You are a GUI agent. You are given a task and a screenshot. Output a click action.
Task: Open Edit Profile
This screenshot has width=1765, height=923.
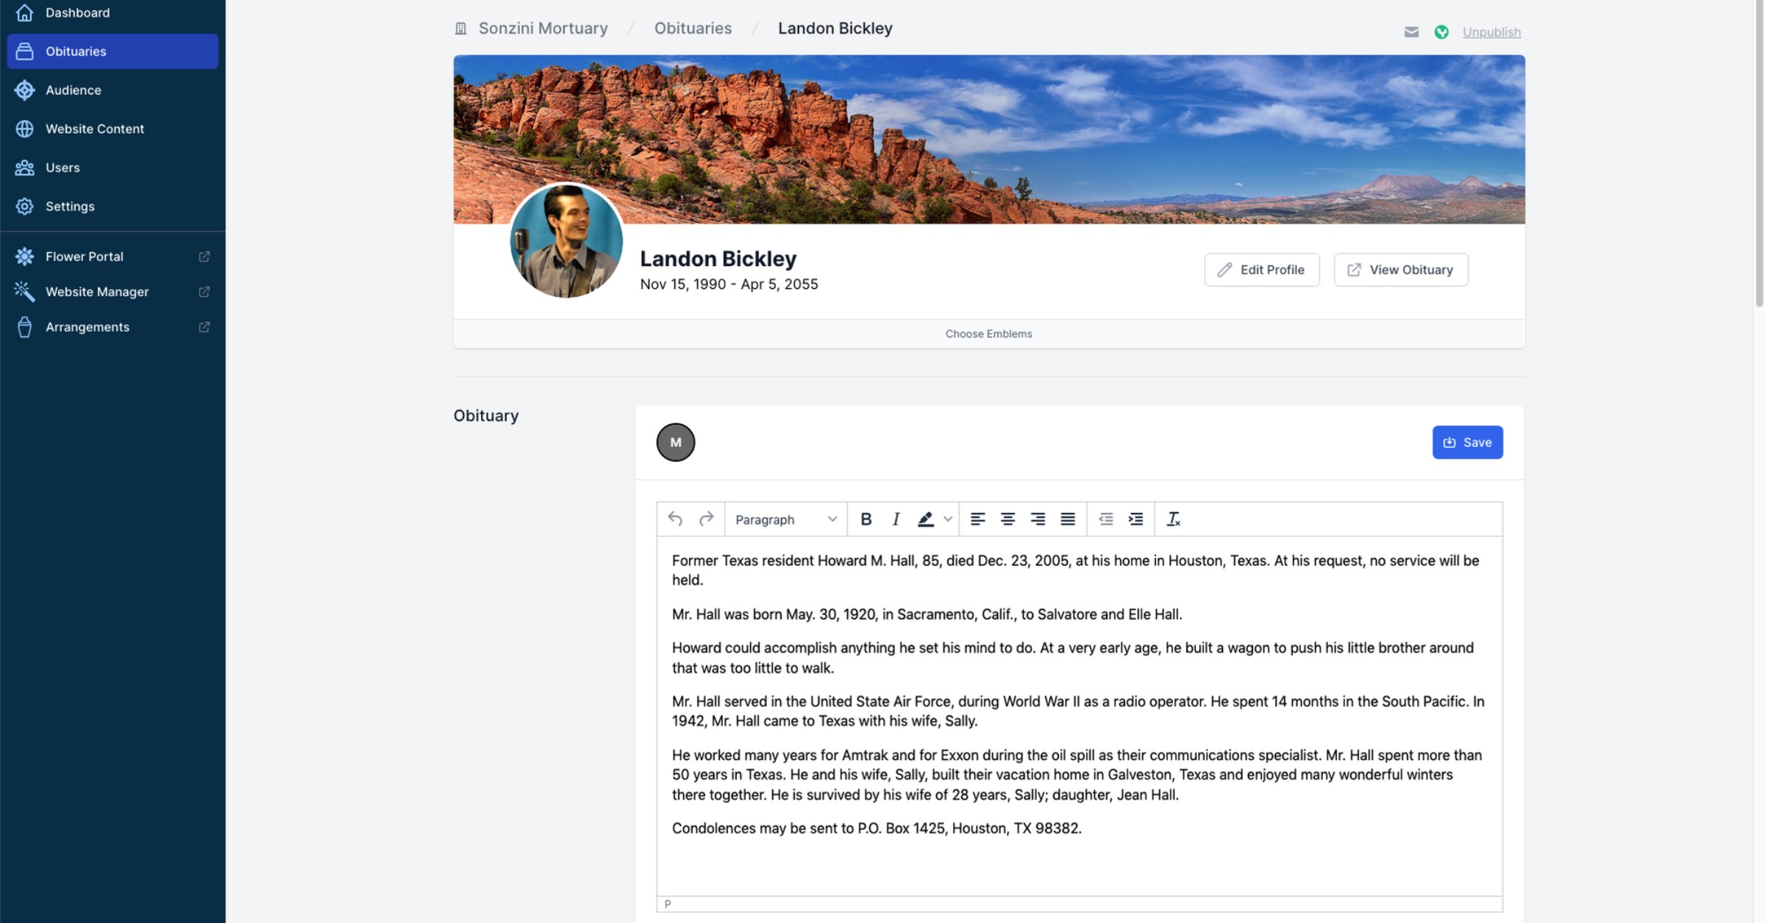tap(1262, 270)
